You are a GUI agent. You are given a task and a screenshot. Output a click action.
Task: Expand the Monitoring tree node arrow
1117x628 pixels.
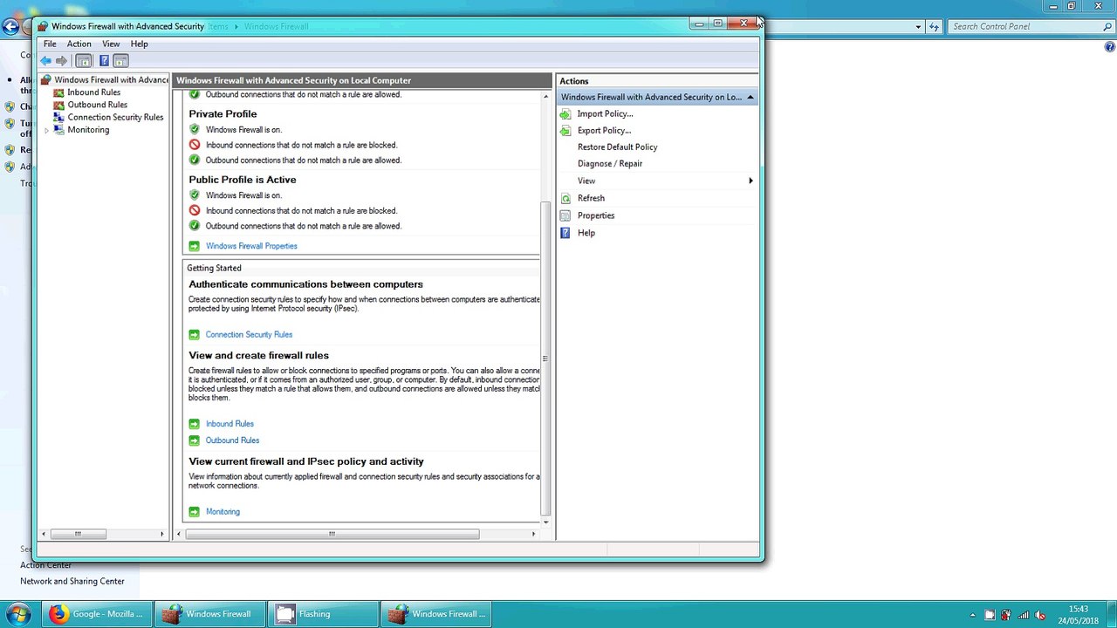pos(46,130)
